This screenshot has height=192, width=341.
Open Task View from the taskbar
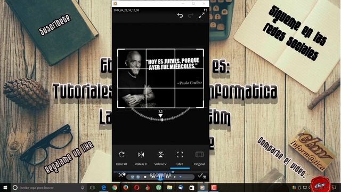(x=92, y=187)
